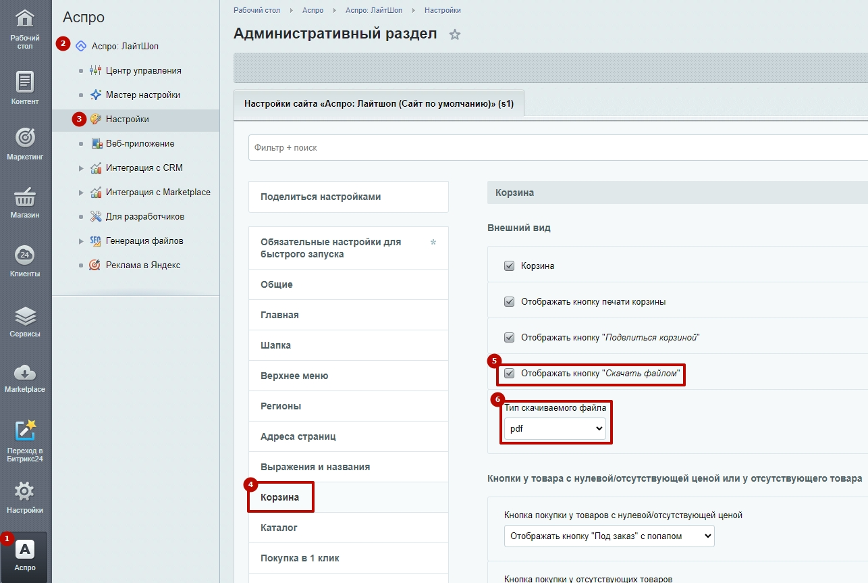Select Для разработчиков in the tree
This screenshot has height=583, width=868.
(x=145, y=216)
